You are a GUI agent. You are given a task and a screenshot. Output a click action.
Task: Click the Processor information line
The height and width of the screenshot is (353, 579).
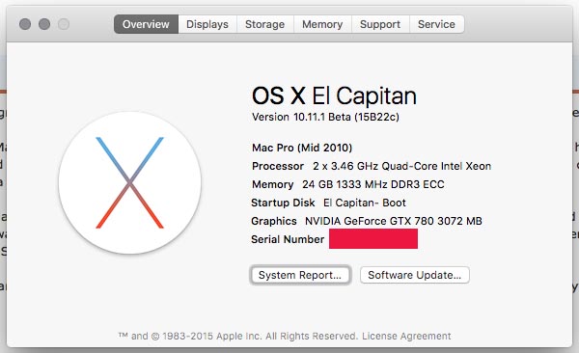pos(372,166)
